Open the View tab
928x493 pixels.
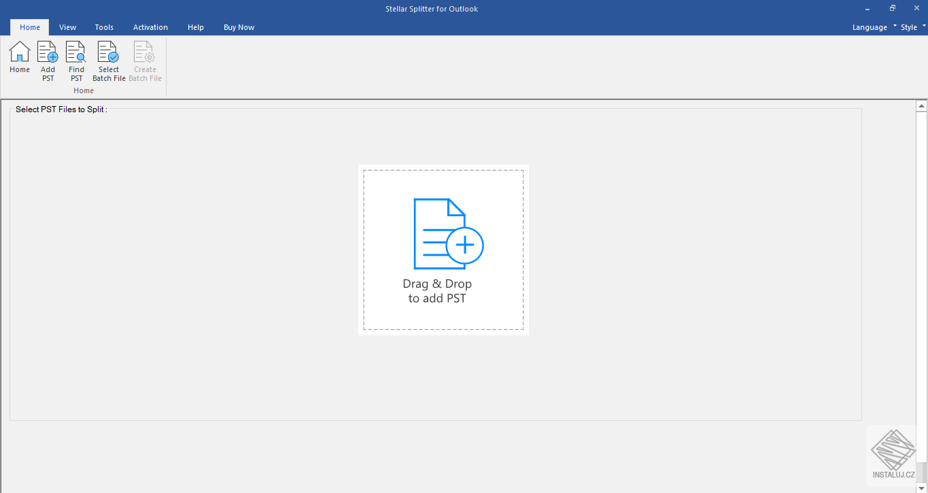[67, 27]
